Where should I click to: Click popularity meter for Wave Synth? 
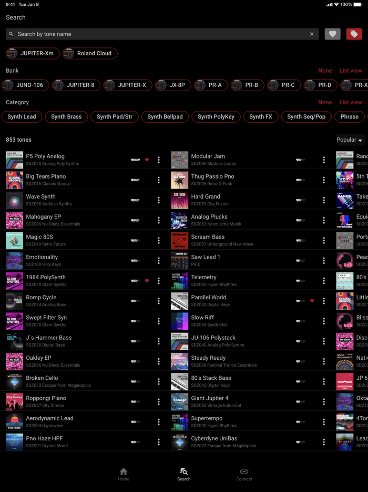coord(135,200)
